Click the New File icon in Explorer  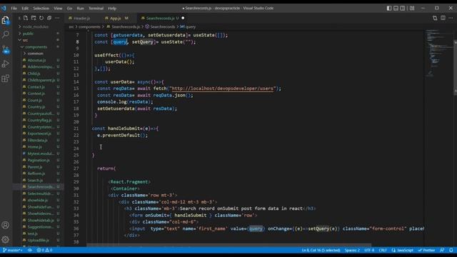point(26,18)
